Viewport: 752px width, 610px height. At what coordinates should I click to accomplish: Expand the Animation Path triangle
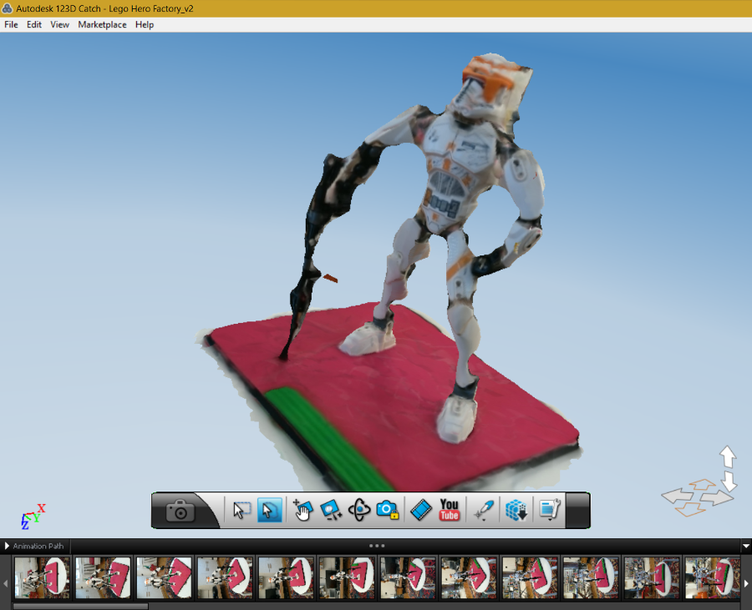click(x=7, y=546)
